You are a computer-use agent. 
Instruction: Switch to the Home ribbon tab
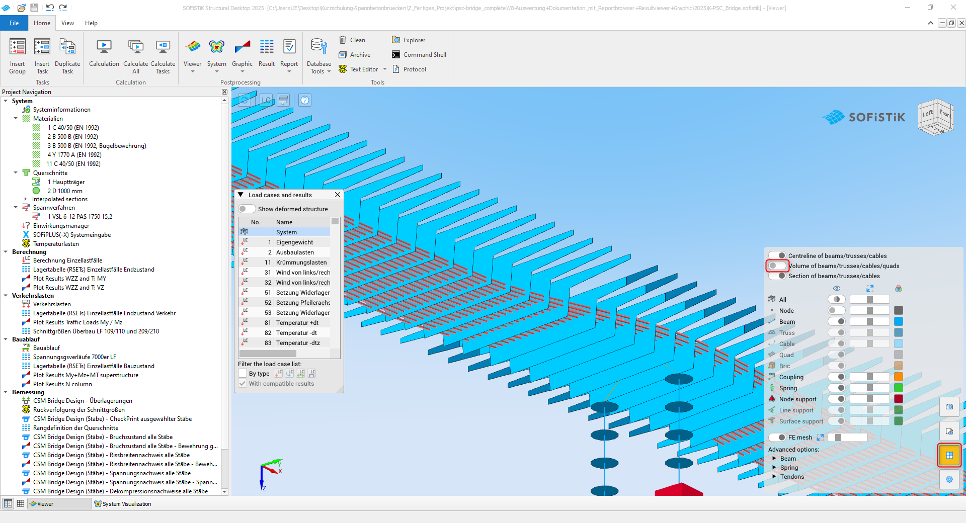[42, 23]
